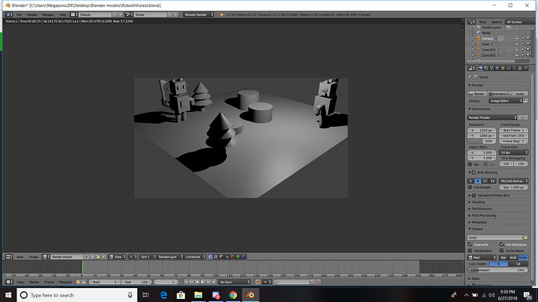Expand the Shading panel
538x302 pixels.
478,202
